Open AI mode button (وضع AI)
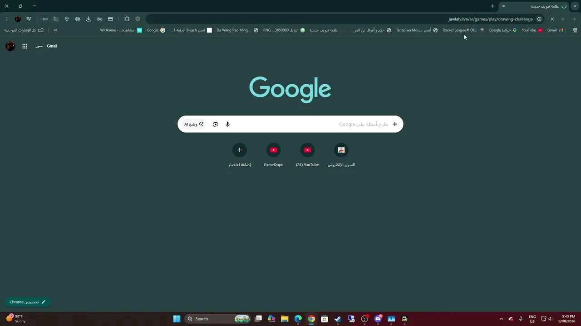 pyautogui.click(x=194, y=124)
